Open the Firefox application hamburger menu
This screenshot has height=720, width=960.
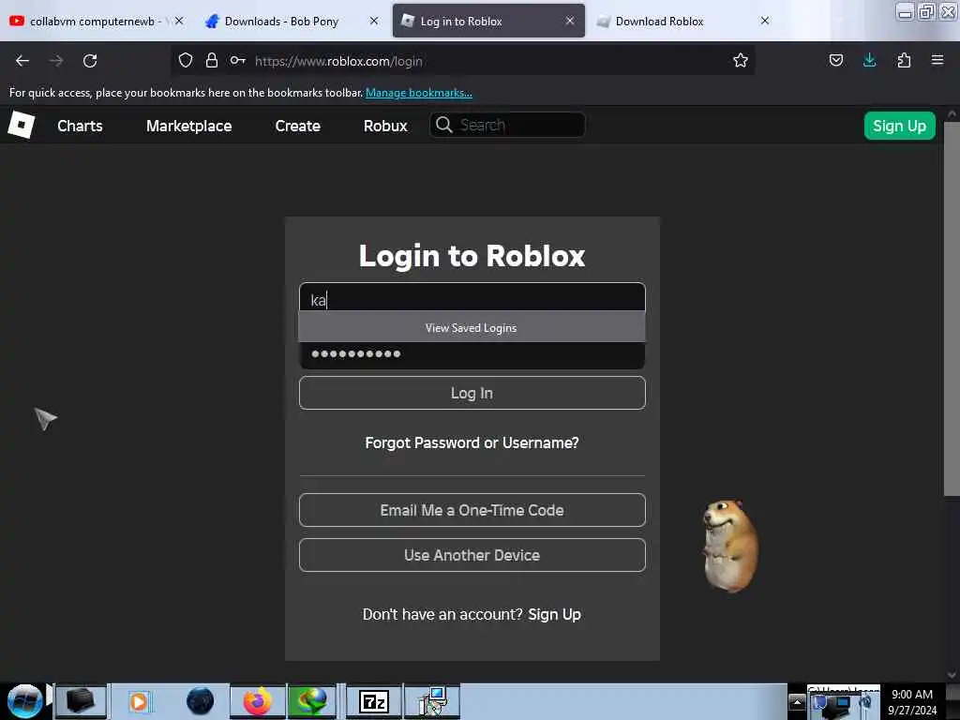(x=937, y=60)
